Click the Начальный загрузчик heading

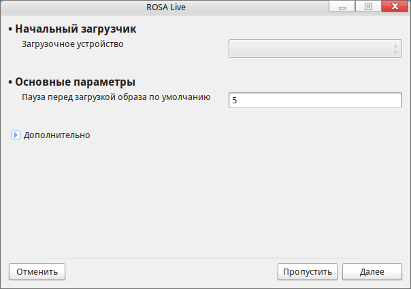76,29
